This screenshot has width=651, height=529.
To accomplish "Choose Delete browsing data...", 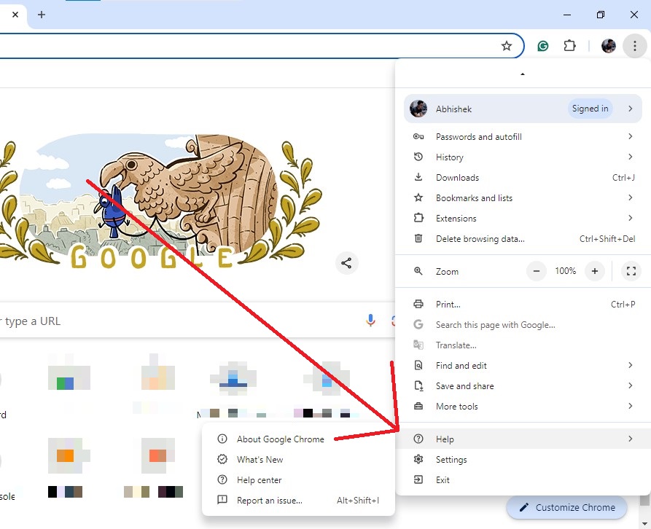I will (x=523, y=238).
